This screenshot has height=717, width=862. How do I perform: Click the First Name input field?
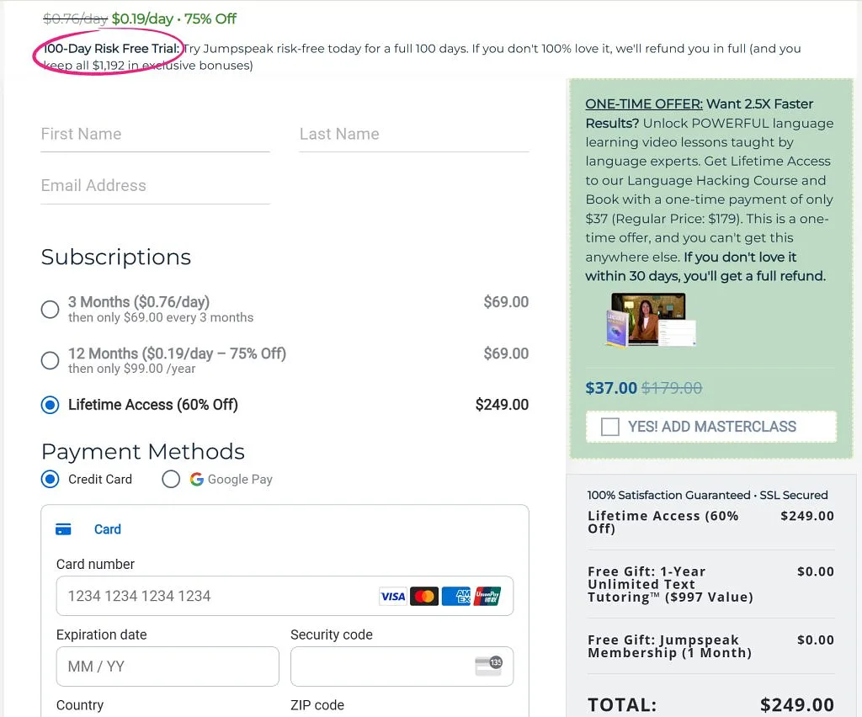(x=155, y=135)
